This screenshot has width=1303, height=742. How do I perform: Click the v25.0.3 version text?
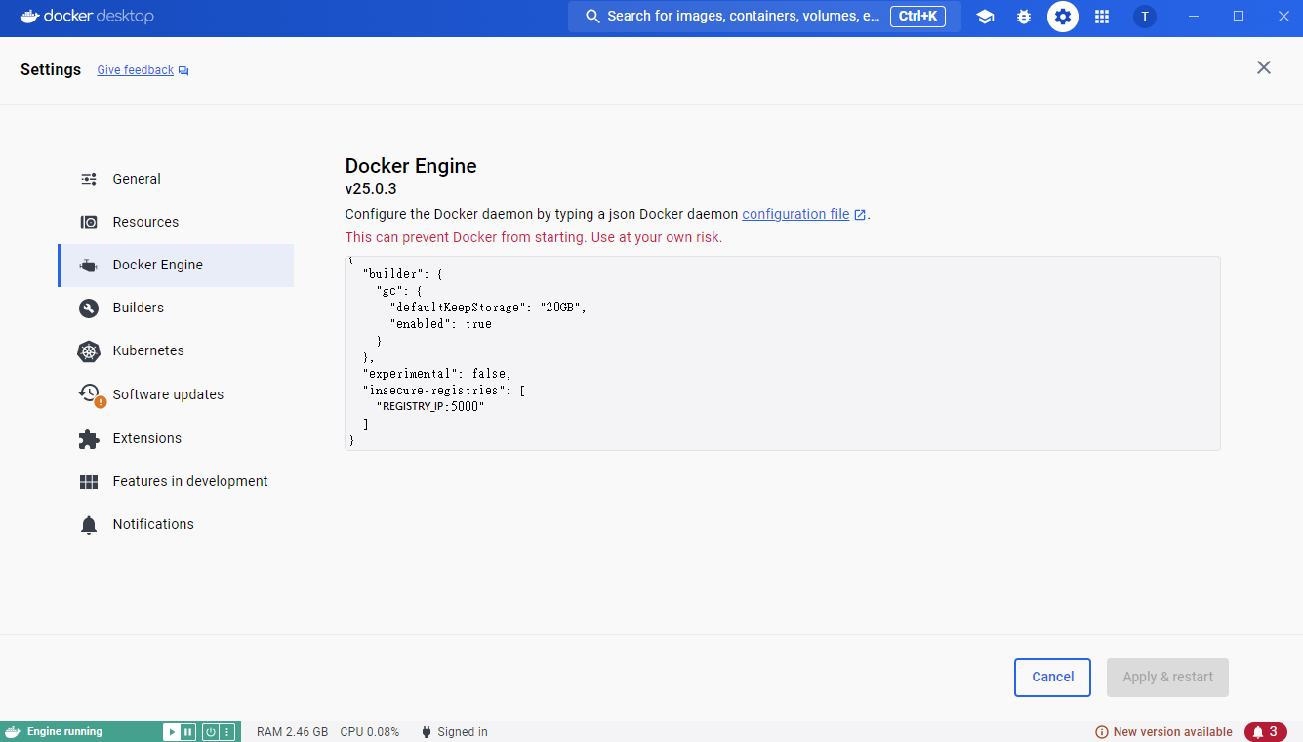(371, 189)
